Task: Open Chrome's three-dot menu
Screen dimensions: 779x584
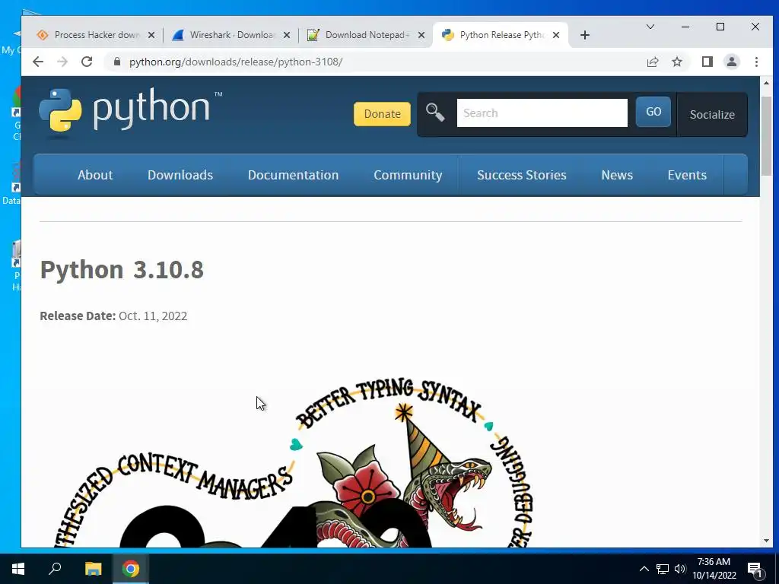Action: pos(756,62)
